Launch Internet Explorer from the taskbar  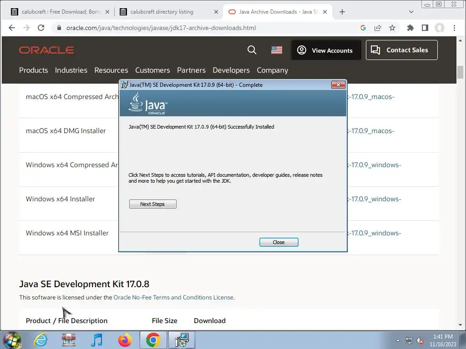pyautogui.click(x=41, y=340)
